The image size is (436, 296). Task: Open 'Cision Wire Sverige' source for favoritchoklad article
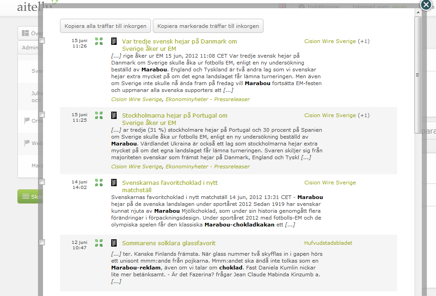pos(330,183)
